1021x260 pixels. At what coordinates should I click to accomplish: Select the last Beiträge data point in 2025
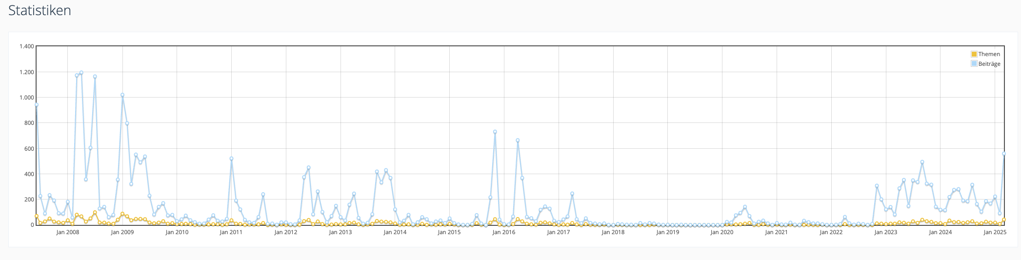click(1004, 154)
